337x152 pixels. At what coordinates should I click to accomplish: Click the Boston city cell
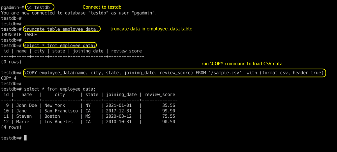52,116
